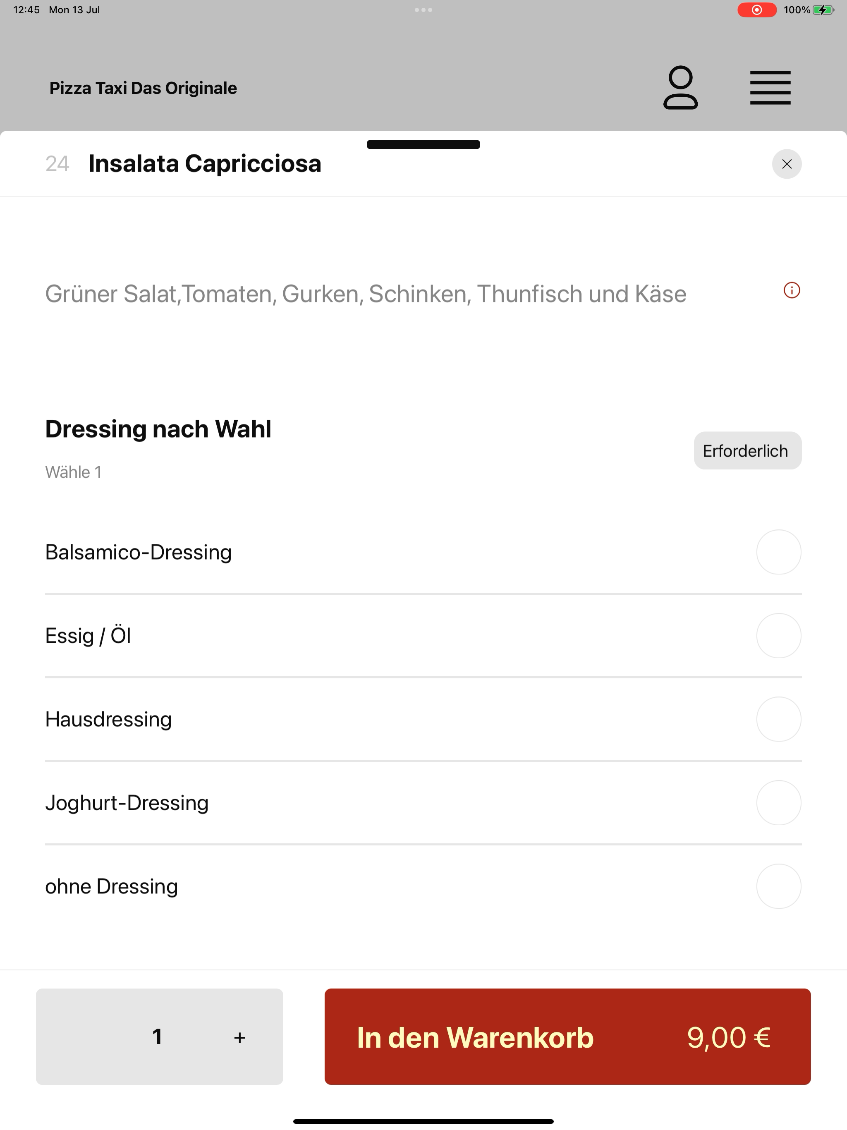847x1130 pixels.
Task: Tap the Dressing nach Wahl heading
Action: click(158, 429)
